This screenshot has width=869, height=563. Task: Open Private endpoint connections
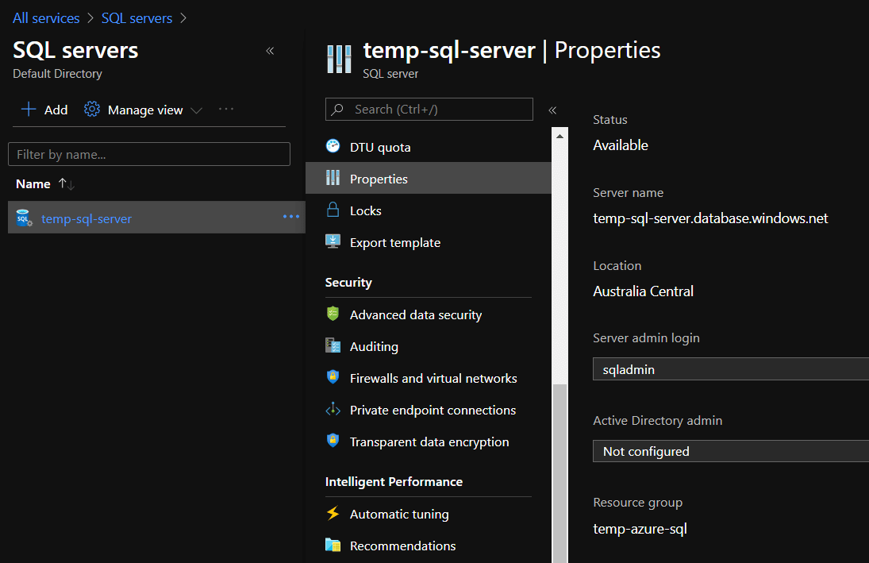coord(429,410)
